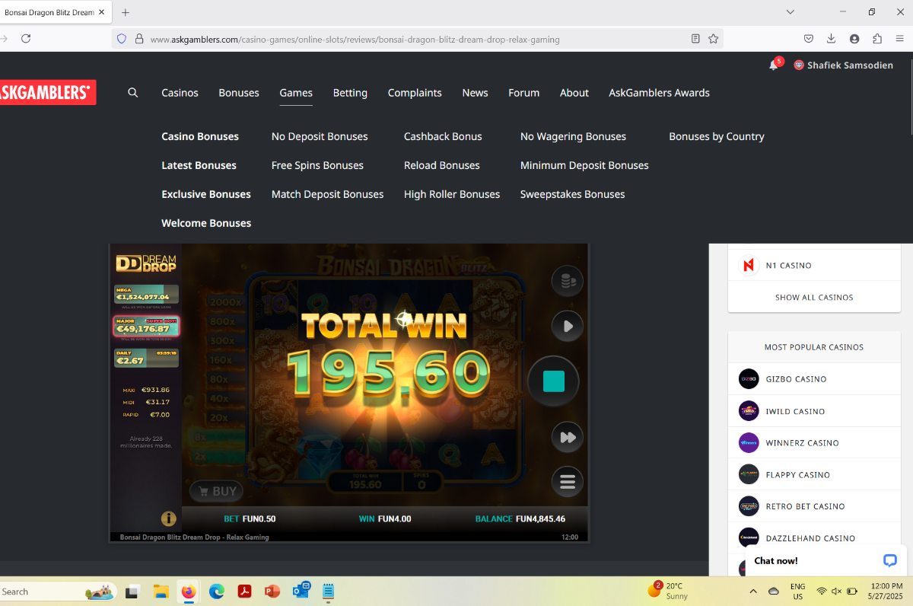Viewport: 913px width, 606px height.
Task: Click the BUY feature cart button
Action: coord(216,492)
